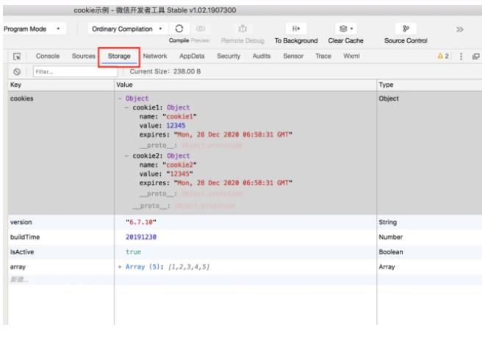This screenshot has width=488, height=347.
Task: Click the Source Control branch icon
Action: point(406,29)
